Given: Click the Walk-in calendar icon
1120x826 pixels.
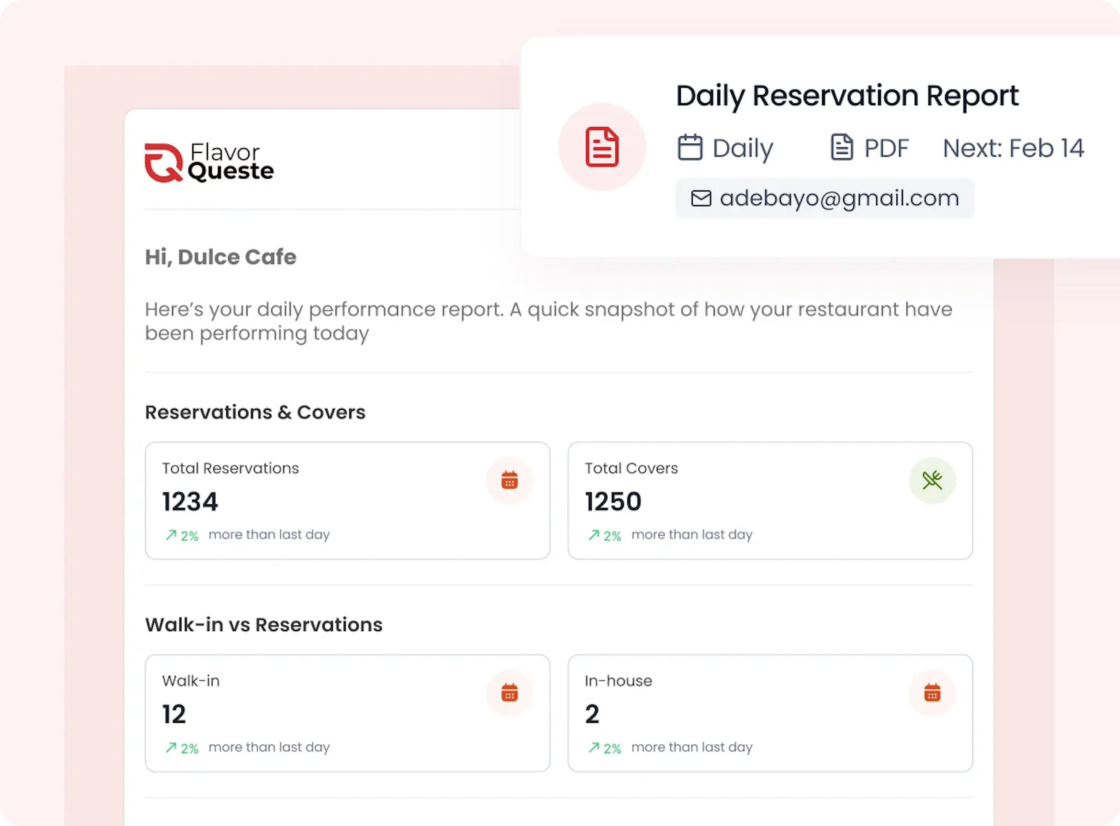Looking at the screenshot, I should coord(509,693).
